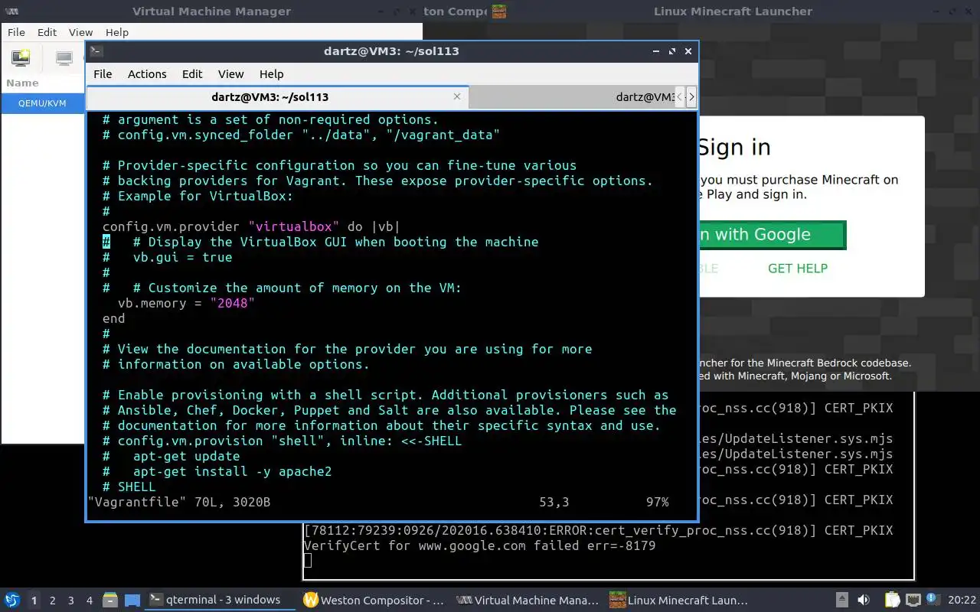The width and height of the screenshot is (980, 612).
Task: Open the Edit menu in qterminal
Action: click(192, 74)
